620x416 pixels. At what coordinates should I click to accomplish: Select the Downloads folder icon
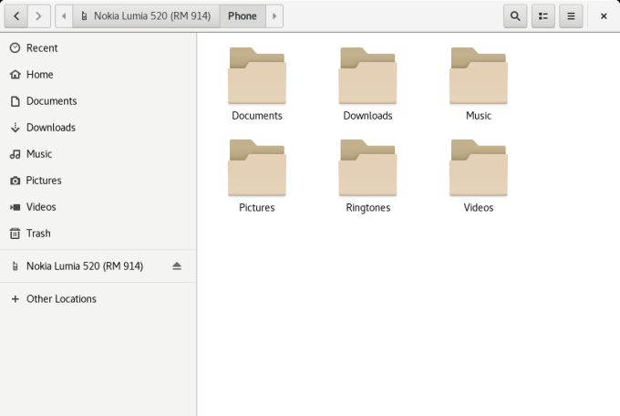(367, 77)
